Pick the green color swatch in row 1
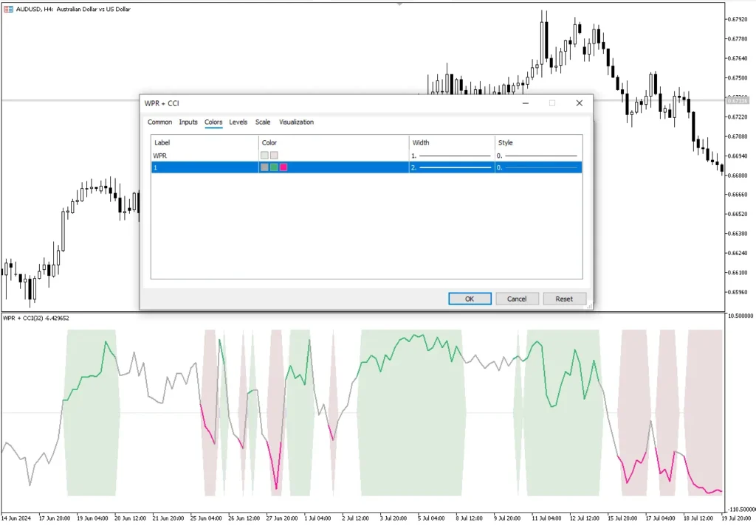 [x=274, y=168]
